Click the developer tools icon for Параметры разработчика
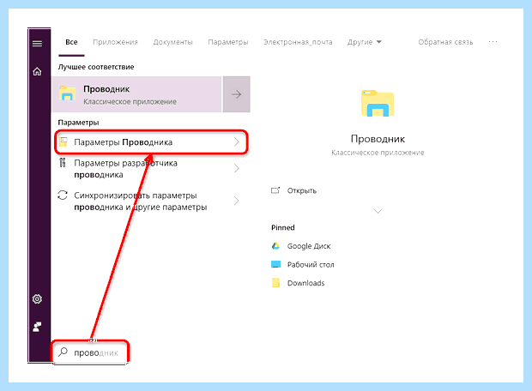Screen dimensions: 532x391 pyautogui.click(x=63, y=163)
